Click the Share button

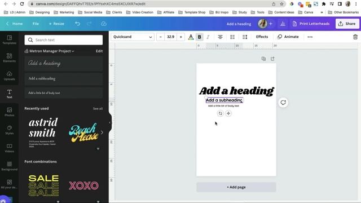pos(347,24)
